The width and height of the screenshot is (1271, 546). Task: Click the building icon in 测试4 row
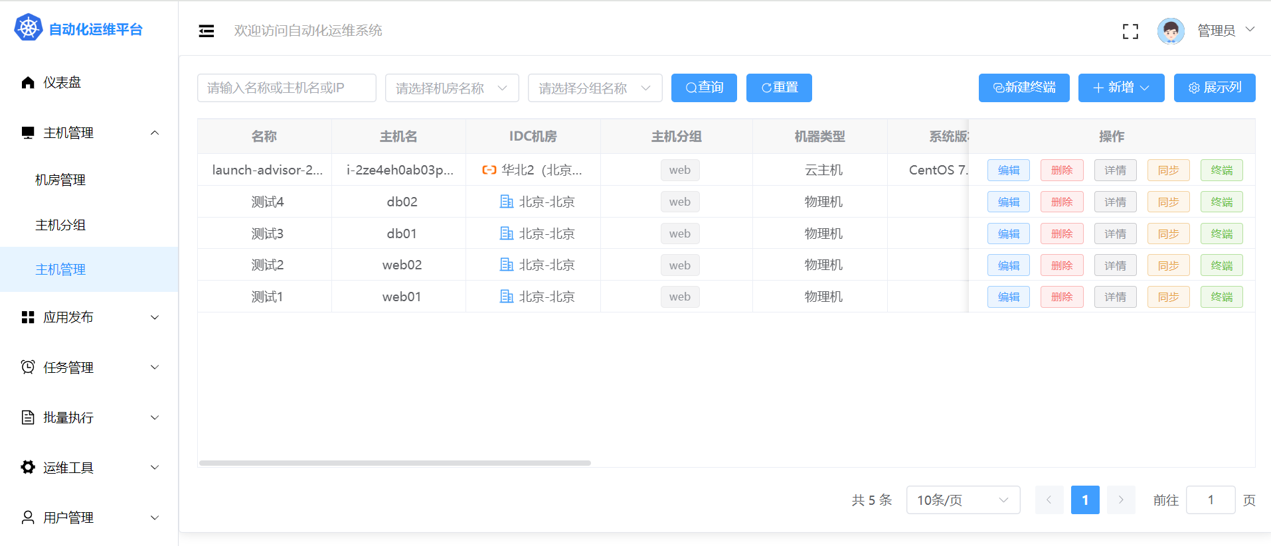tap(507, 202)
